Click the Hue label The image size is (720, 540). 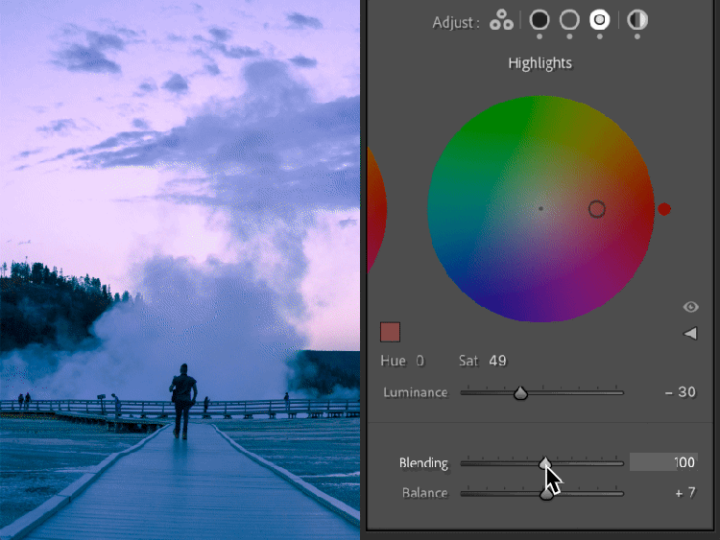393,361
